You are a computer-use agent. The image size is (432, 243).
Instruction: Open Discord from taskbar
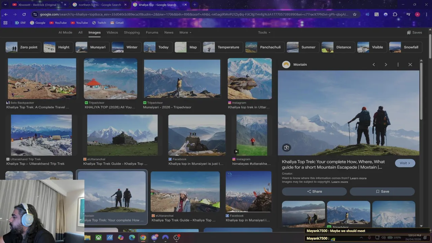tap(154, 238)
